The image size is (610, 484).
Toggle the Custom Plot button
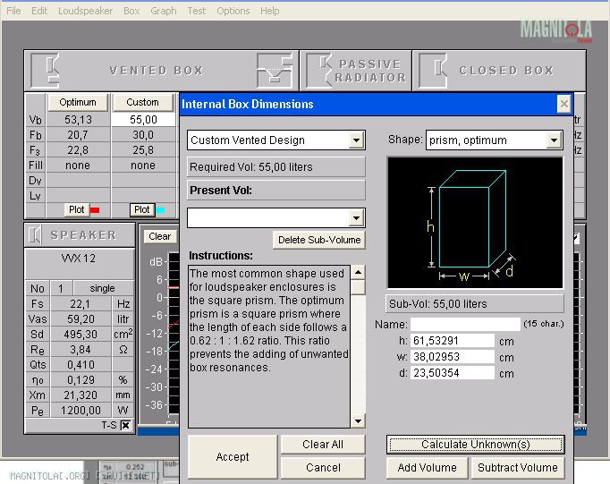point(141,209)
